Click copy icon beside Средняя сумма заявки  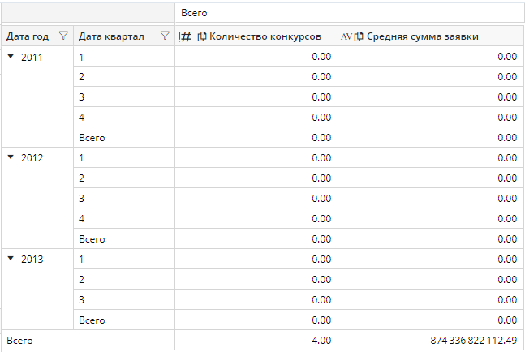tap(359, 36)
